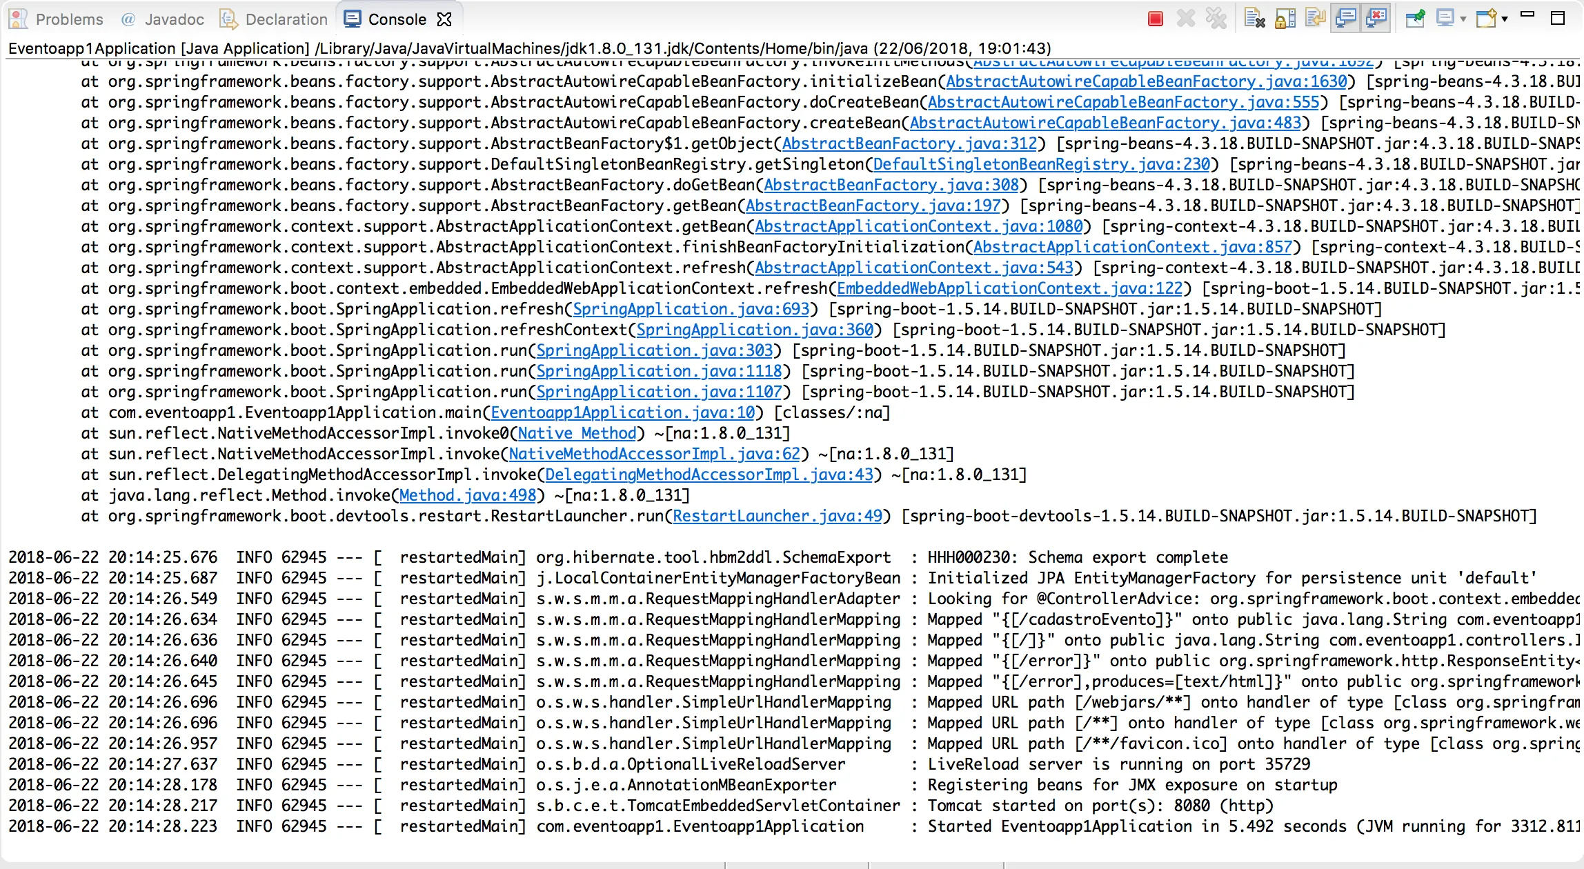Expand the Open Console dropdown arrow
The image size is (1584, 869).
[1505, 19]
